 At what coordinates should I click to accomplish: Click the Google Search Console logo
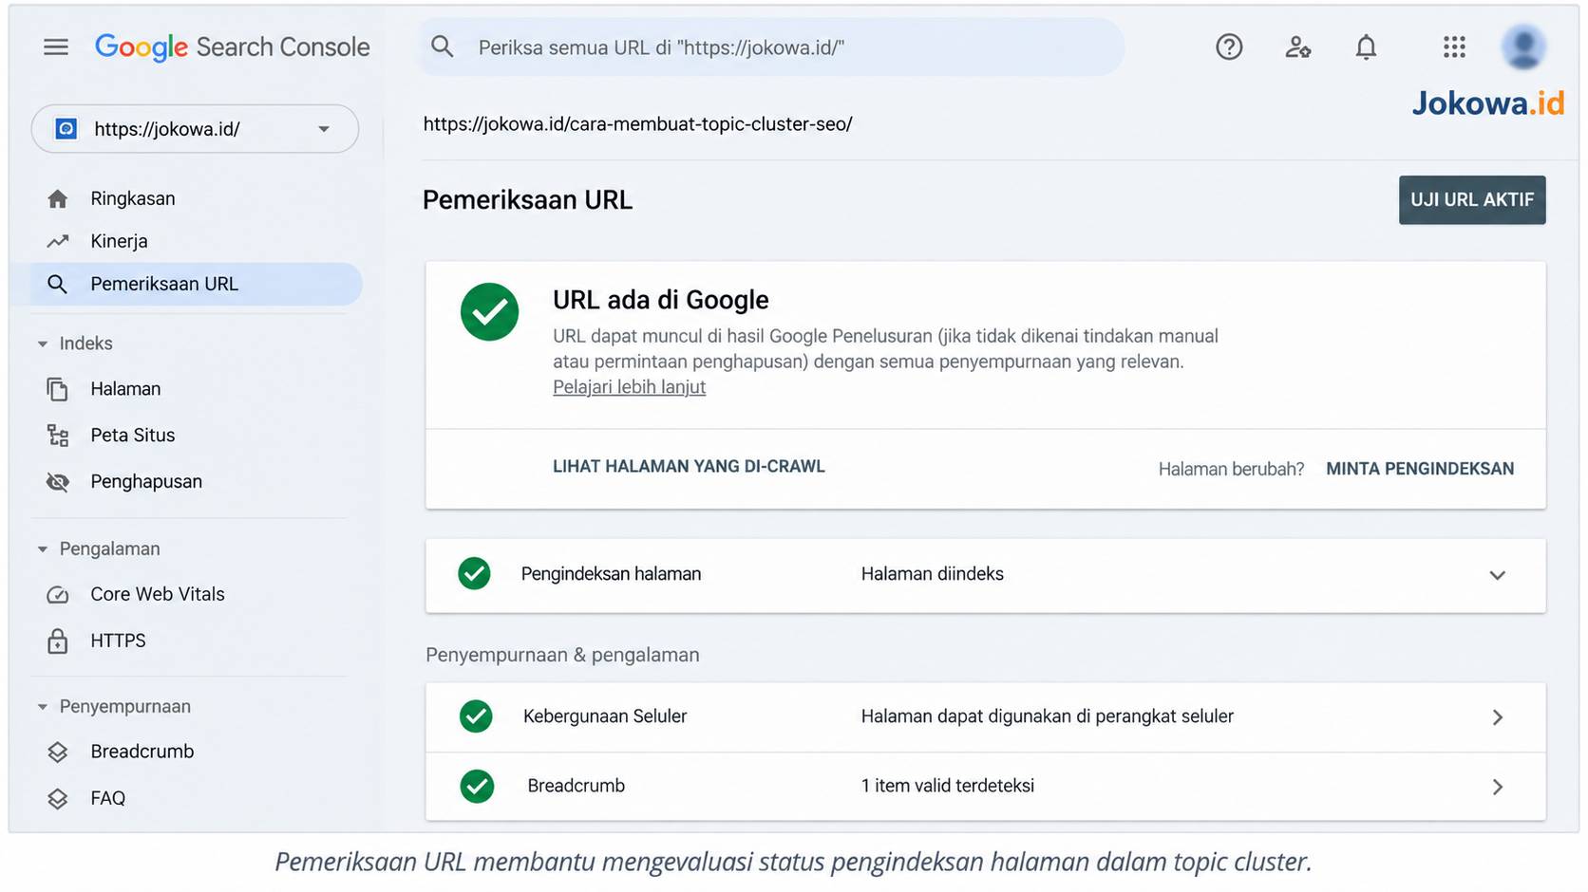click(x=232, y=46)
